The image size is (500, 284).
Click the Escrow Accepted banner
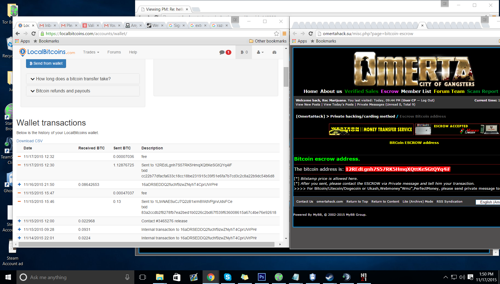(x=457, y=129)
